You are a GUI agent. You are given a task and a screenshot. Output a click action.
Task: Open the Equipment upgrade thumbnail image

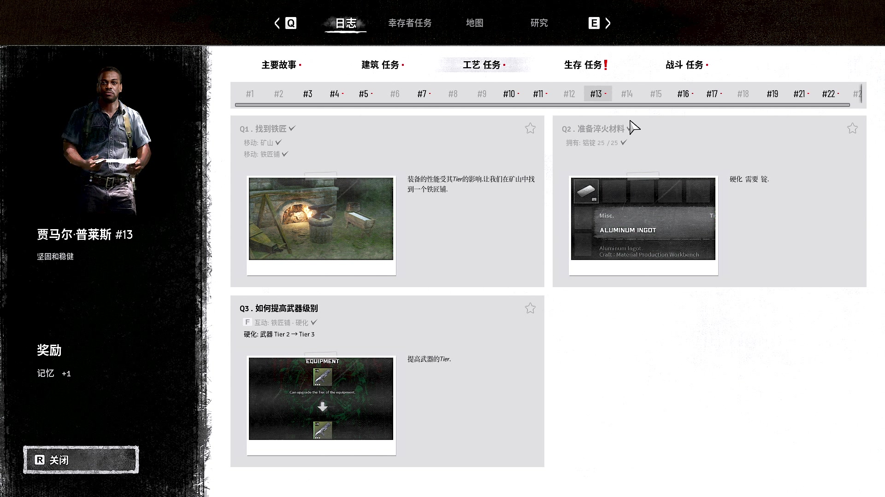321,399
